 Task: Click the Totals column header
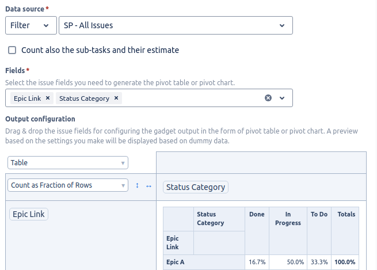pyautogui.click(x=346, y=215)
